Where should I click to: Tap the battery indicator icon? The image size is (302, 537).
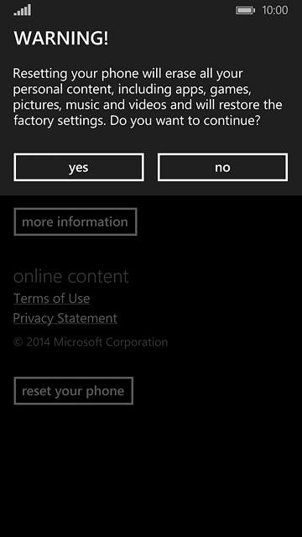(245, 10)
